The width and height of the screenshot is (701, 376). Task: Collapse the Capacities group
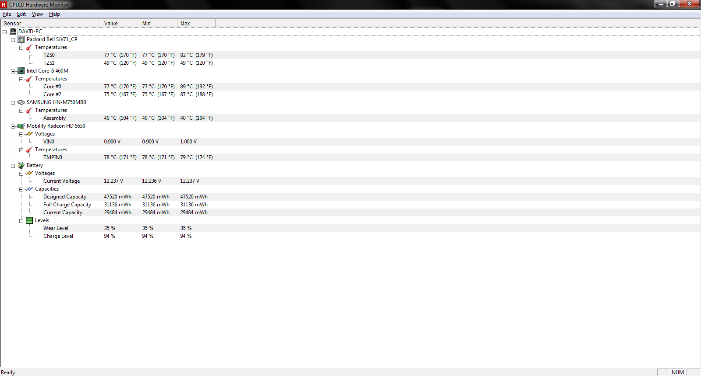21,189
